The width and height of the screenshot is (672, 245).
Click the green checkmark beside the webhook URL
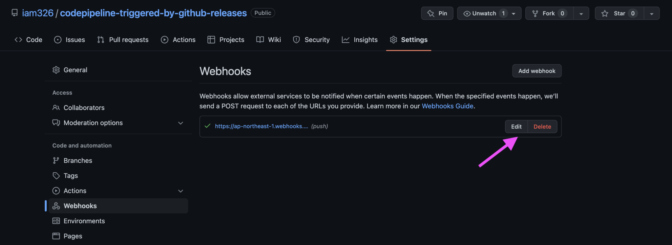click(x=207, y=126)
